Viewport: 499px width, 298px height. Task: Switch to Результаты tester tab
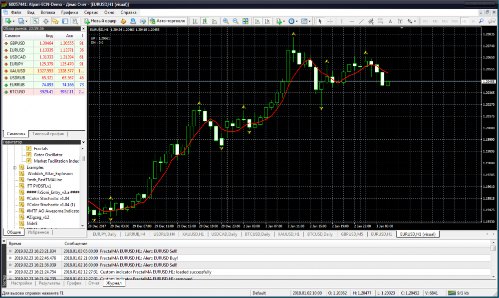point(49,283)
